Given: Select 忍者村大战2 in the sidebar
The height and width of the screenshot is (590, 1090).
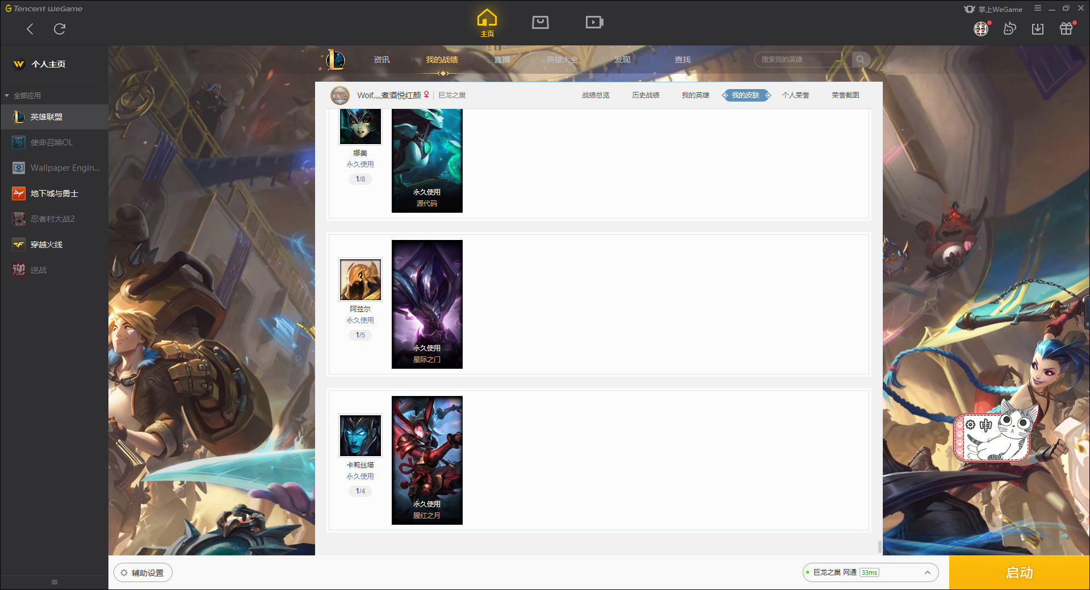Looking at the screenshot, I should tap(54, 219).
